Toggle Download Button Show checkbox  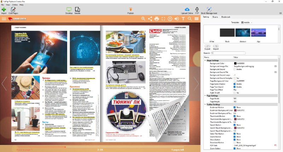click(235, 142)
